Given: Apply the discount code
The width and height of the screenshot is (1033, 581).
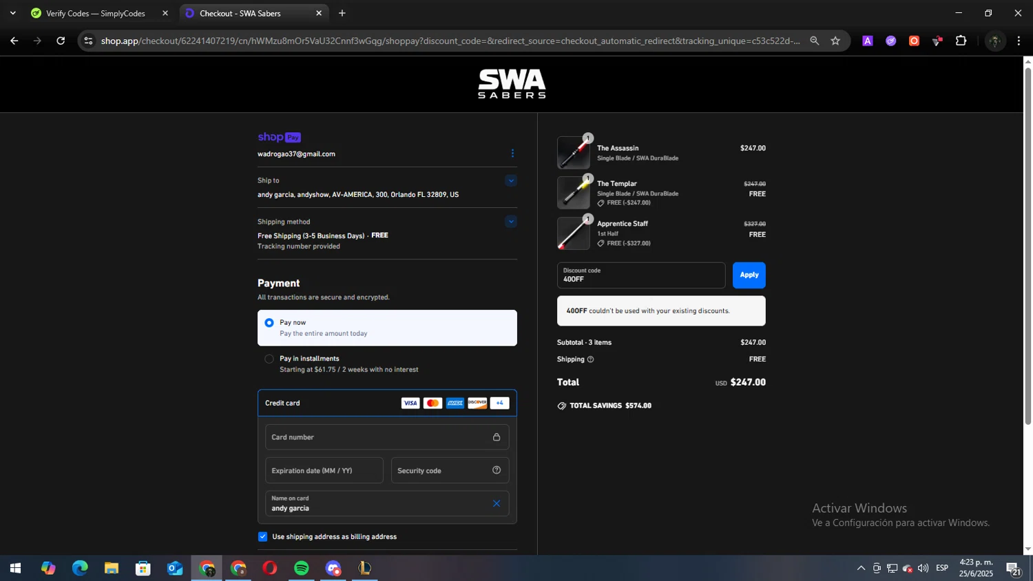Looking at the screenshot, I should click(749, 275).
